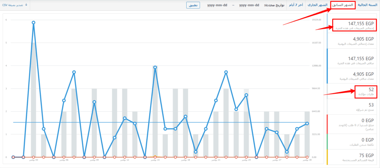Select تكلفة شحن الطلبات legend entry
Screen dimensions: 380x168
coord(352,142)
